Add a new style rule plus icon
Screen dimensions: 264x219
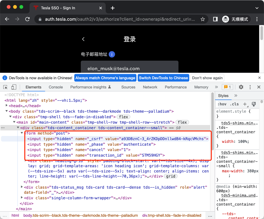tap(245, 104)
